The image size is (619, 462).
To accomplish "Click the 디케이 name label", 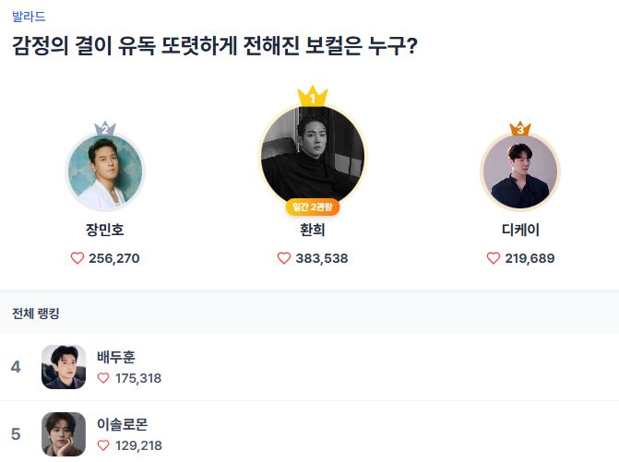I will click(x=520, y=231).
